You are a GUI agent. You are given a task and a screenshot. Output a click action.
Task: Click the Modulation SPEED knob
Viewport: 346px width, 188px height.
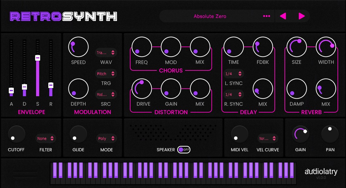coord(78,47)
